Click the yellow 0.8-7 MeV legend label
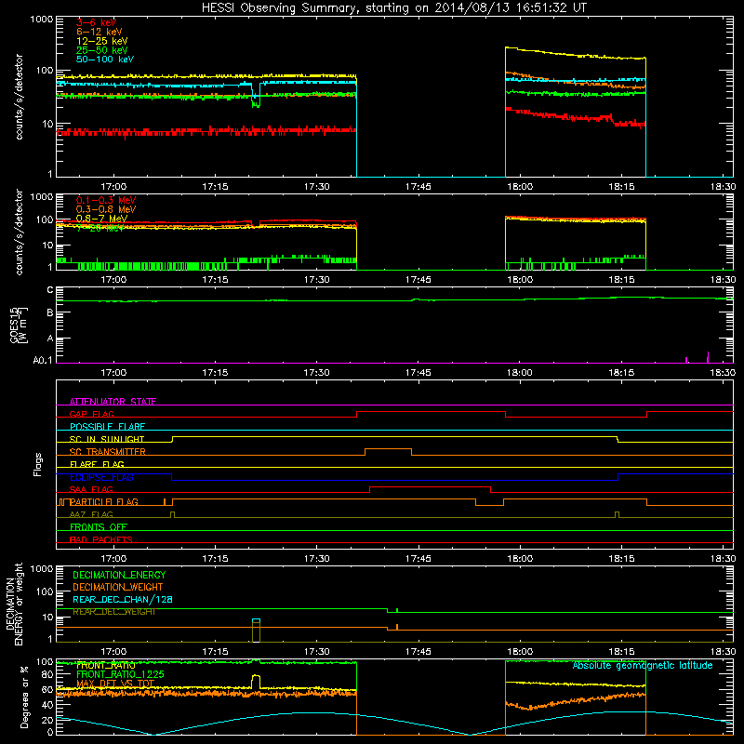The height and width of the screenshot is (744, 744). pyautogui.click(x=101, y=219)
